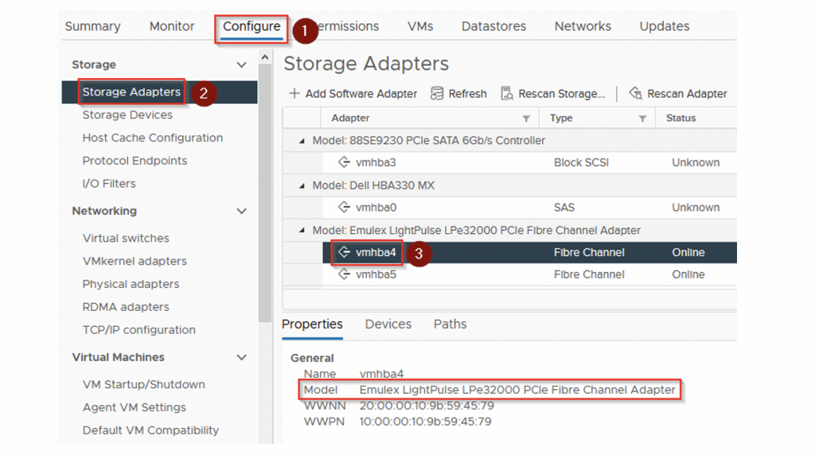Click the Rescan Adapter icon
815x455 pixels.
[635, 94]
